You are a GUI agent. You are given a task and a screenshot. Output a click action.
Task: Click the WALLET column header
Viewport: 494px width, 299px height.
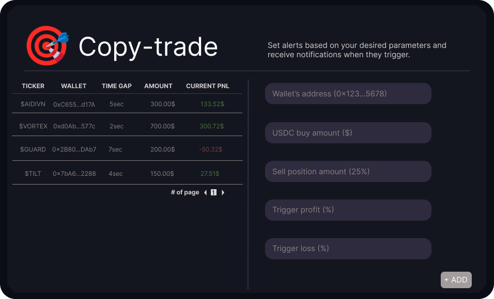pos(73,86)
